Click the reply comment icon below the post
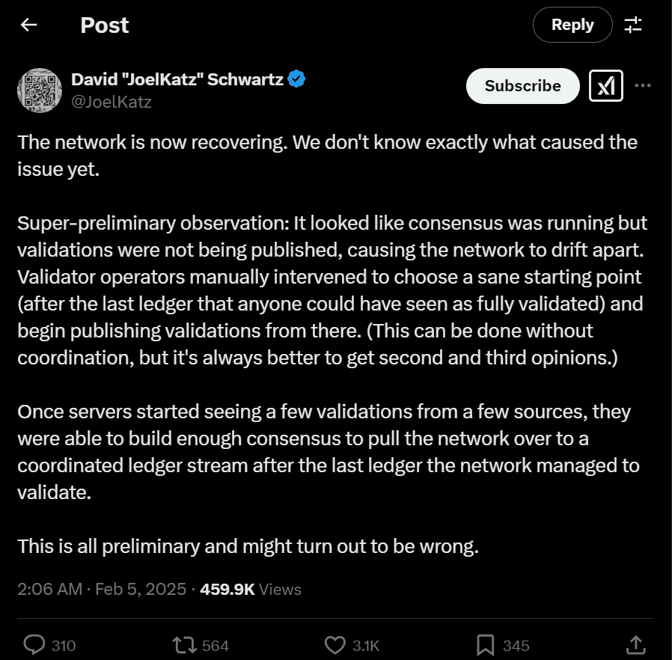 click(x=36, y=644)
